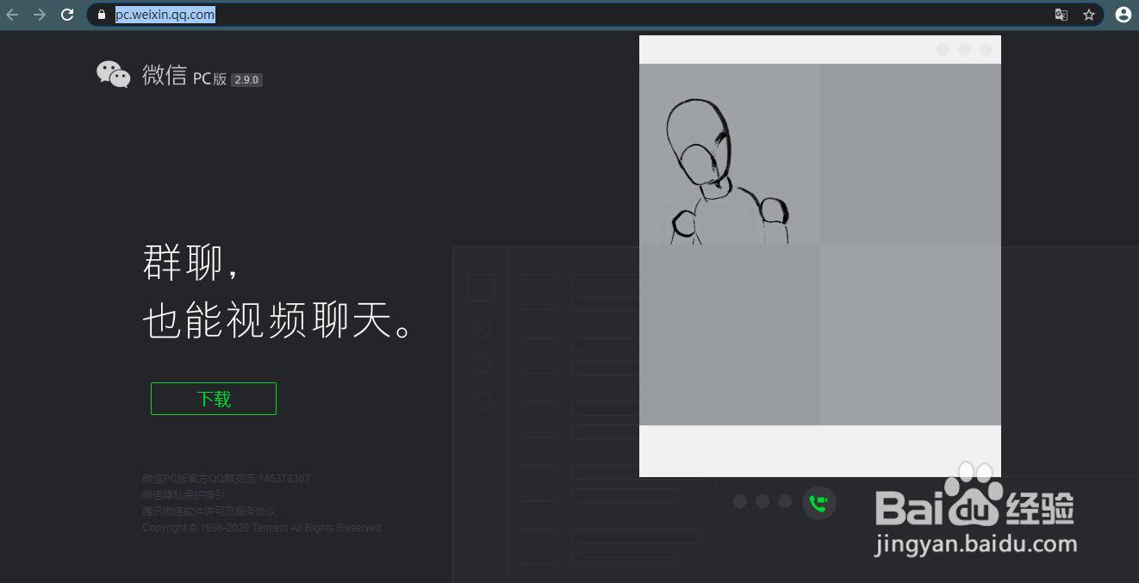
Task: Click the 微信PC版官方QQ群交流 145378303 text
Action: [x=226, y=478]
